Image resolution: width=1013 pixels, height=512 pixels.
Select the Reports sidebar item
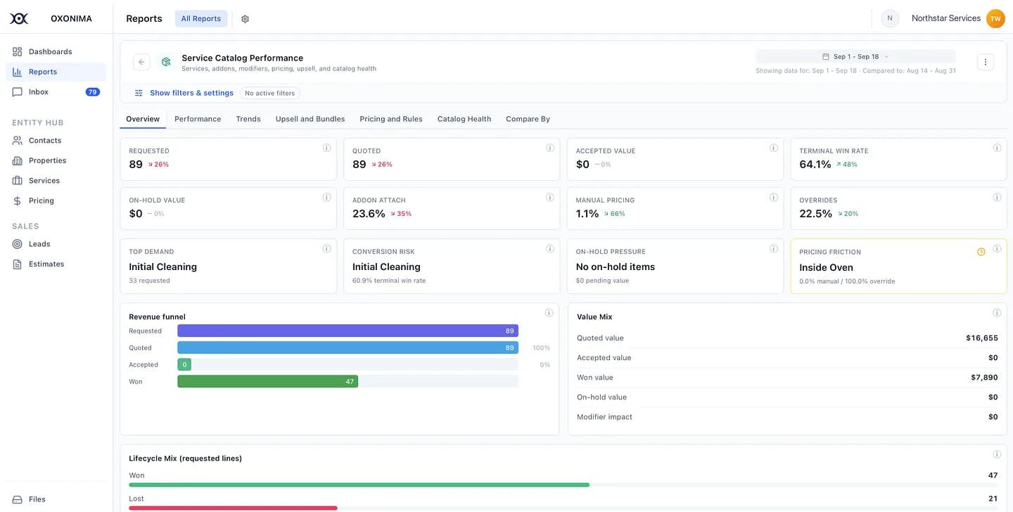[x=56, y=72]
